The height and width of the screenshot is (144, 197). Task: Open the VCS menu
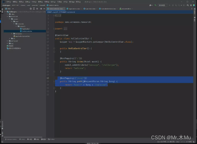click(65, 2)
